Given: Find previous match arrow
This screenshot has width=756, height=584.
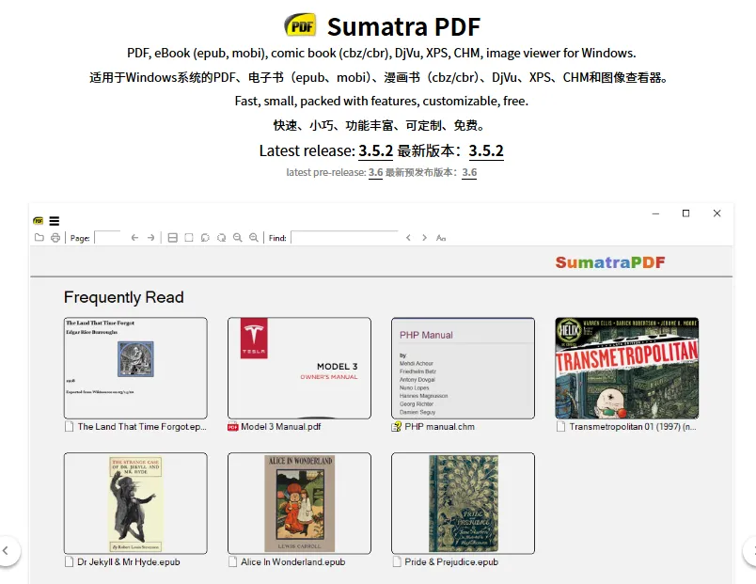Looking at the screenshot, I should coord(408,237).
